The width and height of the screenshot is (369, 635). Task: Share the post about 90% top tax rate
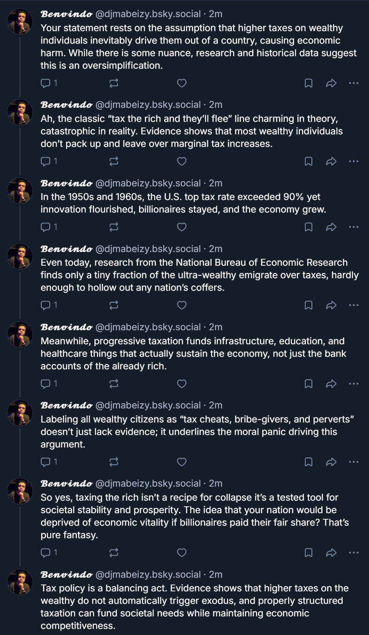click(331, 227)
